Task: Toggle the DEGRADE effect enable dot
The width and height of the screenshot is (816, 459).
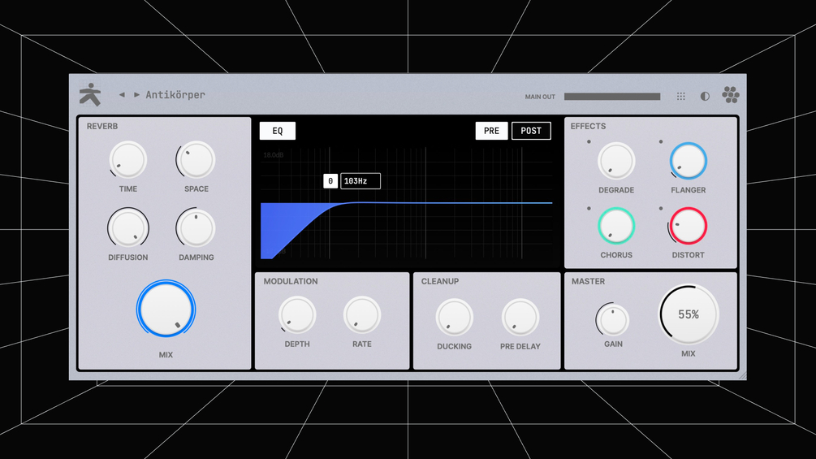Action: pyautogui.click(x=589, y=141)
